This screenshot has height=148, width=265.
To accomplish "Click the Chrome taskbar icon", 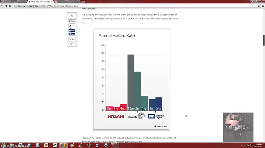I will pyautogui.click(x=63, y=145).
